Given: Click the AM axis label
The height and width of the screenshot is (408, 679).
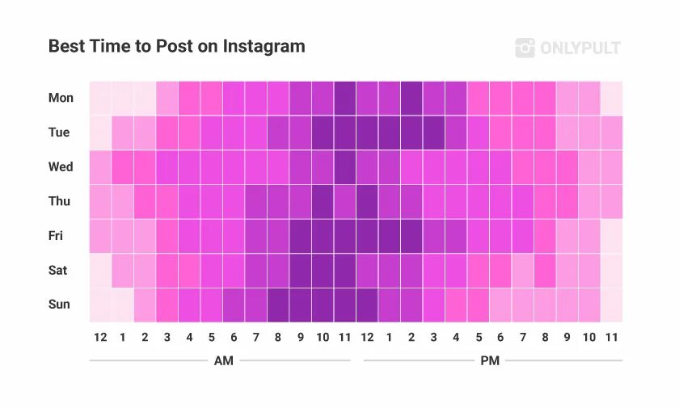Looking at the screenshot, I should 223,360.
